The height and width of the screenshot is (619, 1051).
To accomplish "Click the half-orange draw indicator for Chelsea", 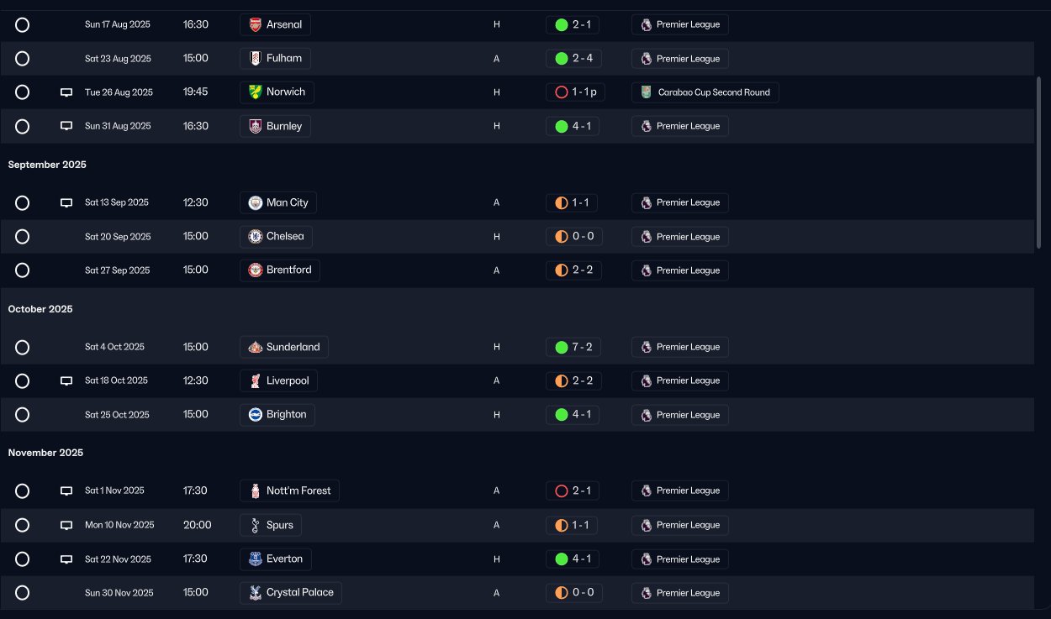I will click(x=562, y=237).
